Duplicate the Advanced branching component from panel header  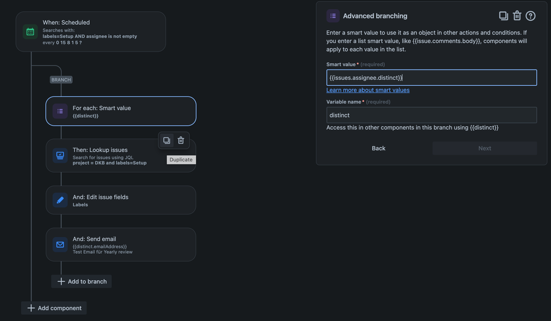pyautogui.click(x=503, y=16)
